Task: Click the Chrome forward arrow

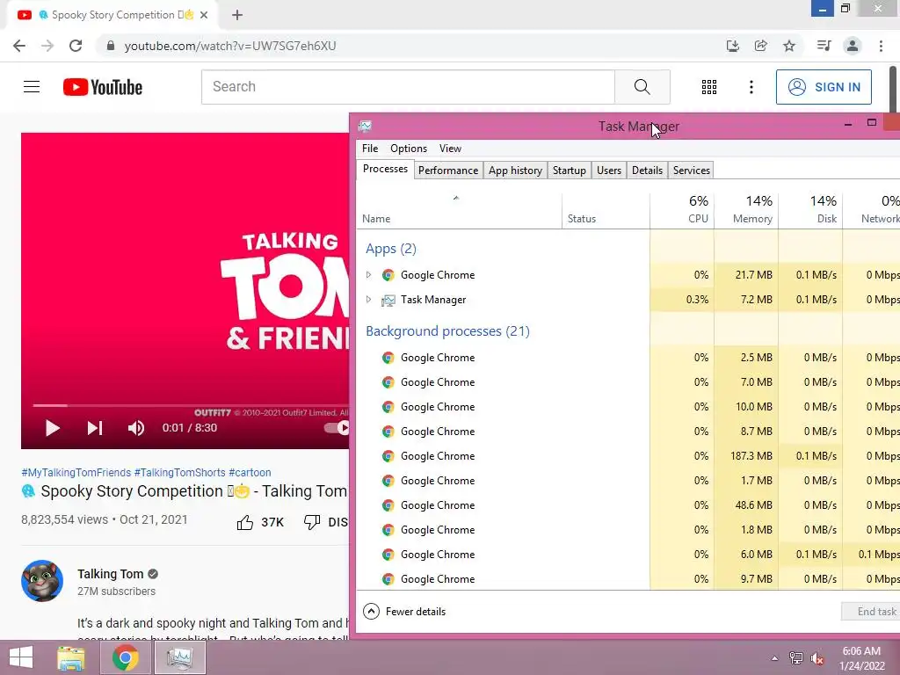Action: [x=47, y=46]
